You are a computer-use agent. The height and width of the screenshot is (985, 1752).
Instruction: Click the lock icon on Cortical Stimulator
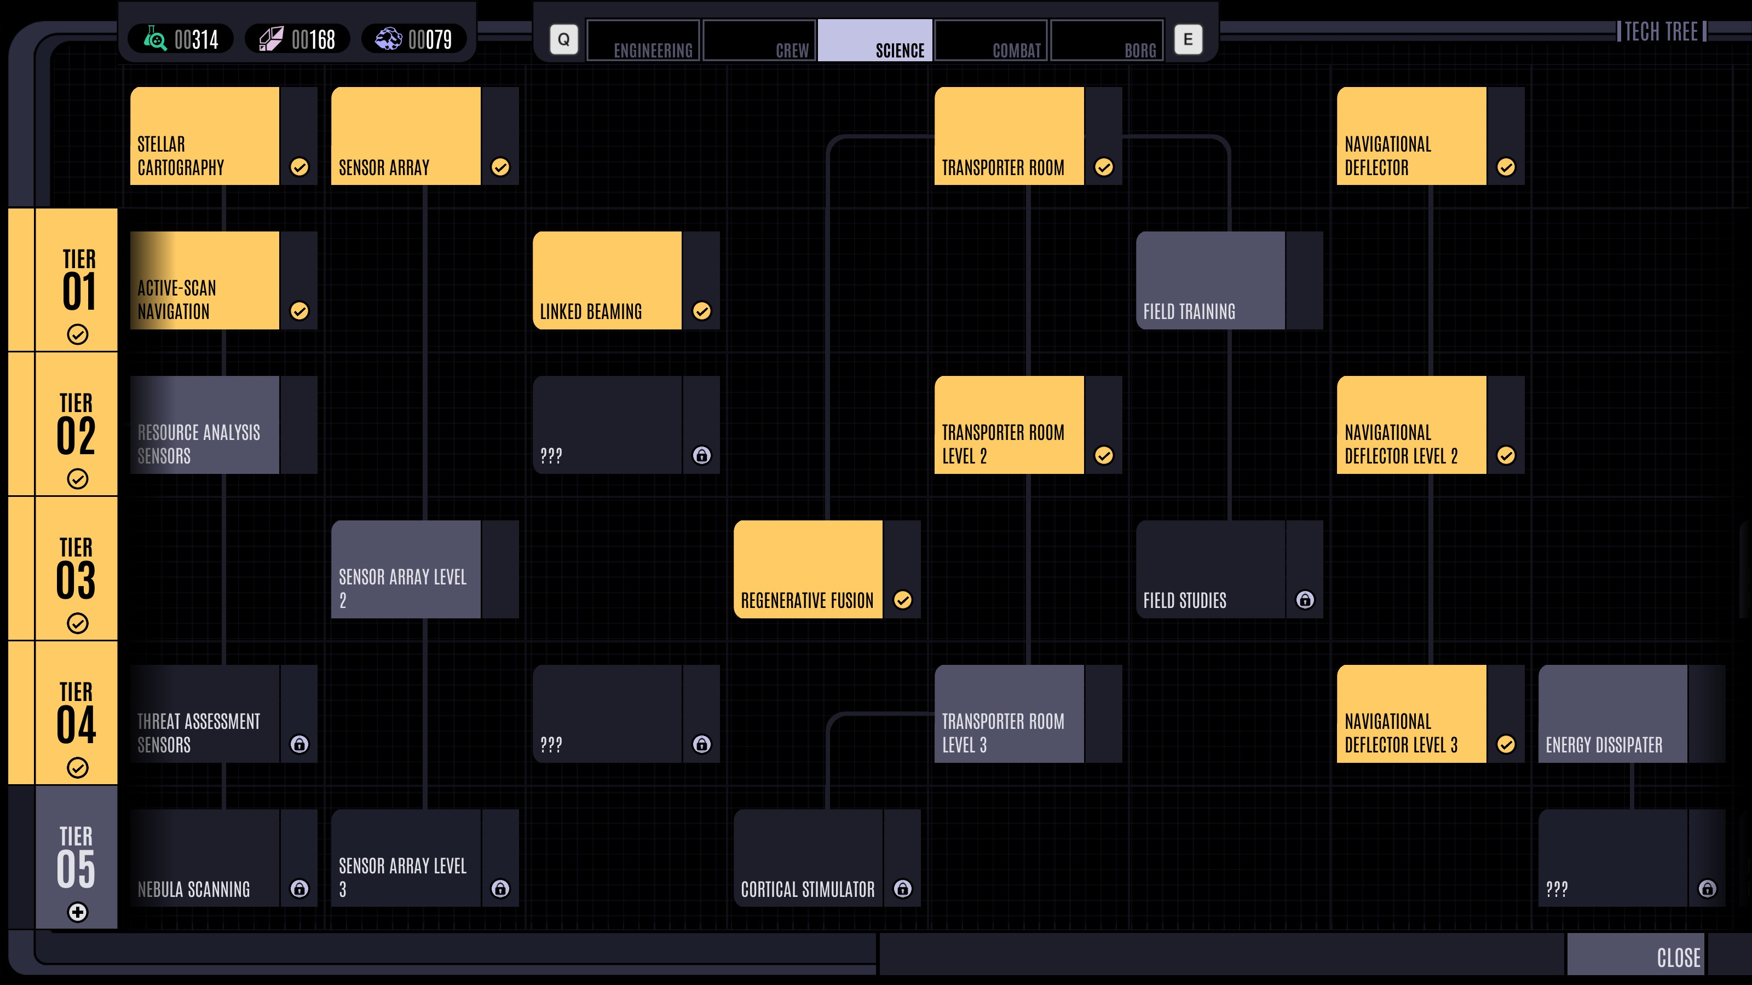click(x=902, y=889)
